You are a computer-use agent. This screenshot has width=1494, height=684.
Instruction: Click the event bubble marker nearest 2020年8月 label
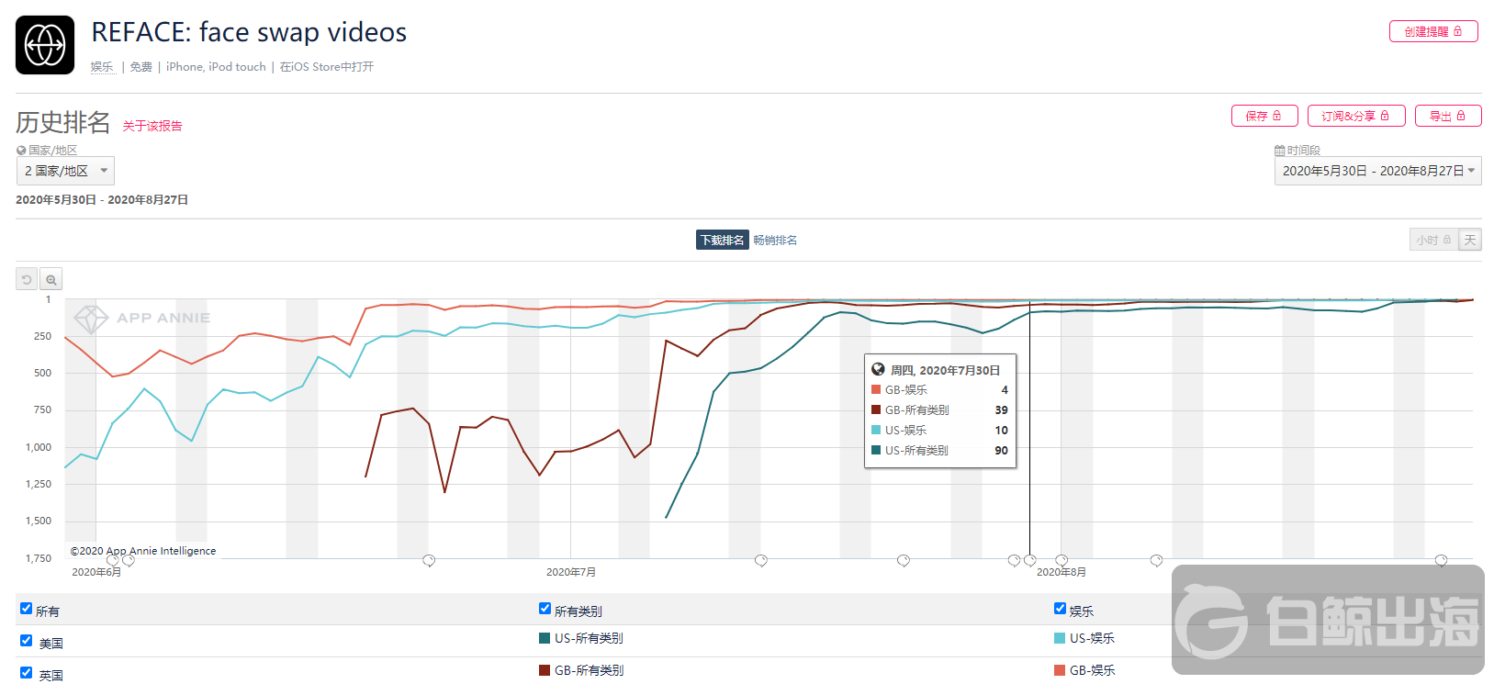coord(1062,560)
